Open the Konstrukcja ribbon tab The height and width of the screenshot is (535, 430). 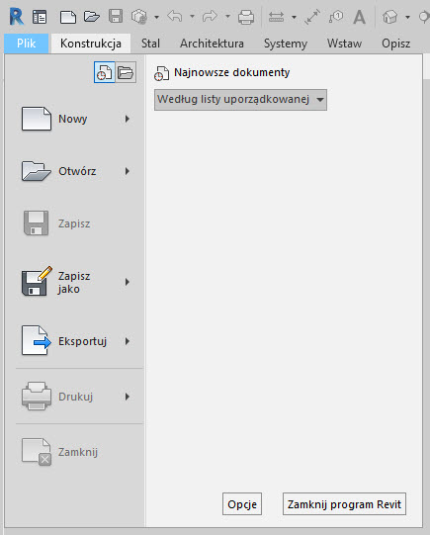[x=91, y=44]
